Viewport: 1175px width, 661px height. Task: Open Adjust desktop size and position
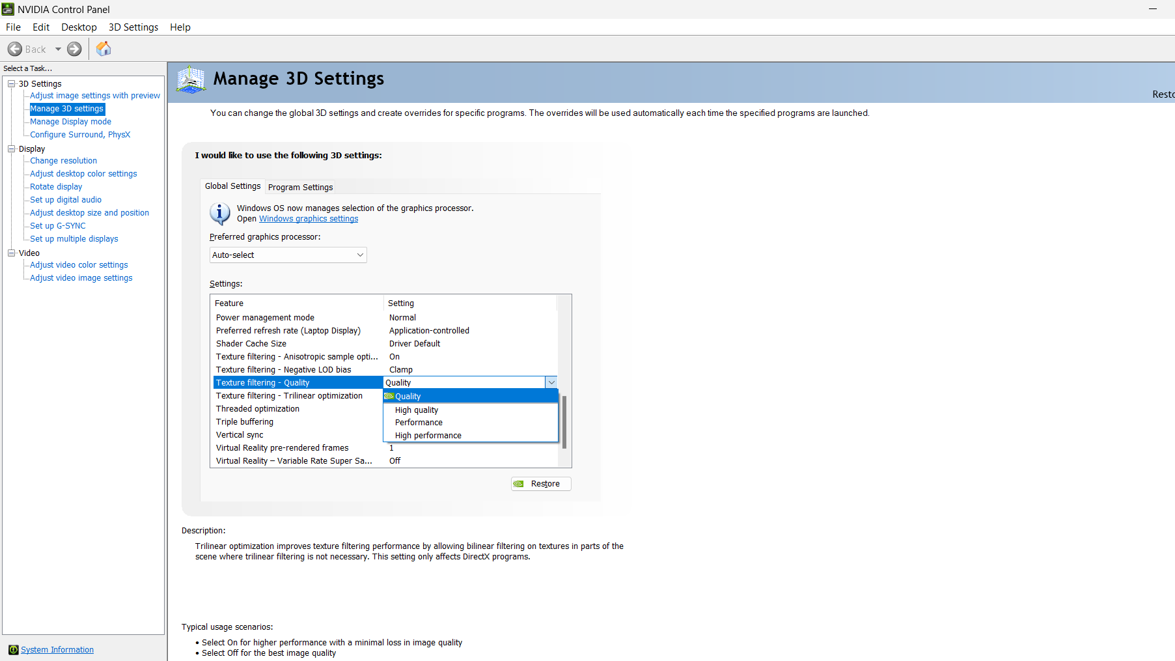pos(89,213)
